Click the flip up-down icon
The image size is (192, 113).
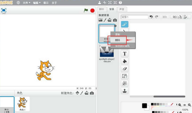pyautogui.click(x=185, y=17)
